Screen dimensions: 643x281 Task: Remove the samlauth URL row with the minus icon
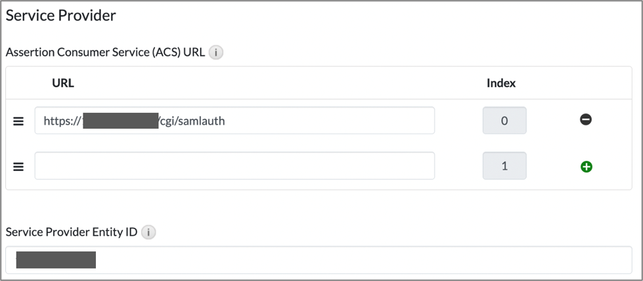(x=586, y=119)
